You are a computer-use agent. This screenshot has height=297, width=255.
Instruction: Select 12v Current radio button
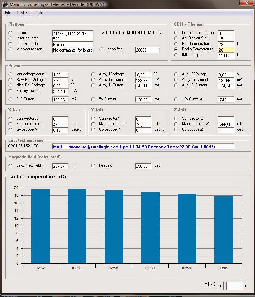pyautogui.click(x=176, y=99)
